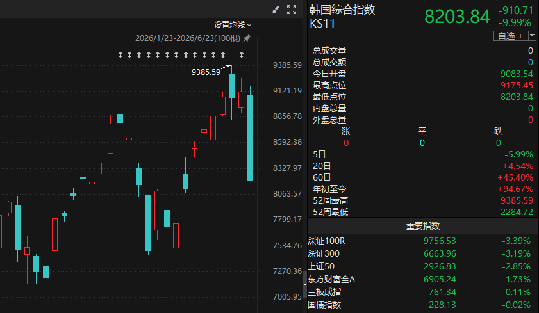Click the 52周最高 value 9385.59
539x313 pixels.
tap(517, 200)
